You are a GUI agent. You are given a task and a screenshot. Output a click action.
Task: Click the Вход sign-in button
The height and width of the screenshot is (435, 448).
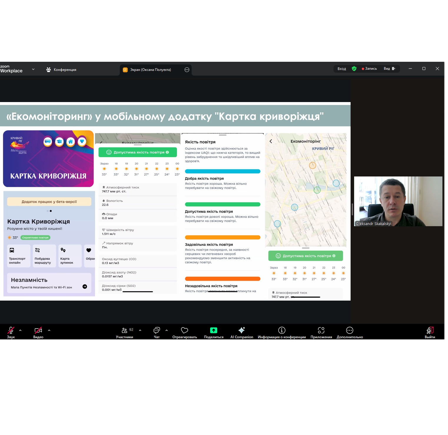coord(341,69)
